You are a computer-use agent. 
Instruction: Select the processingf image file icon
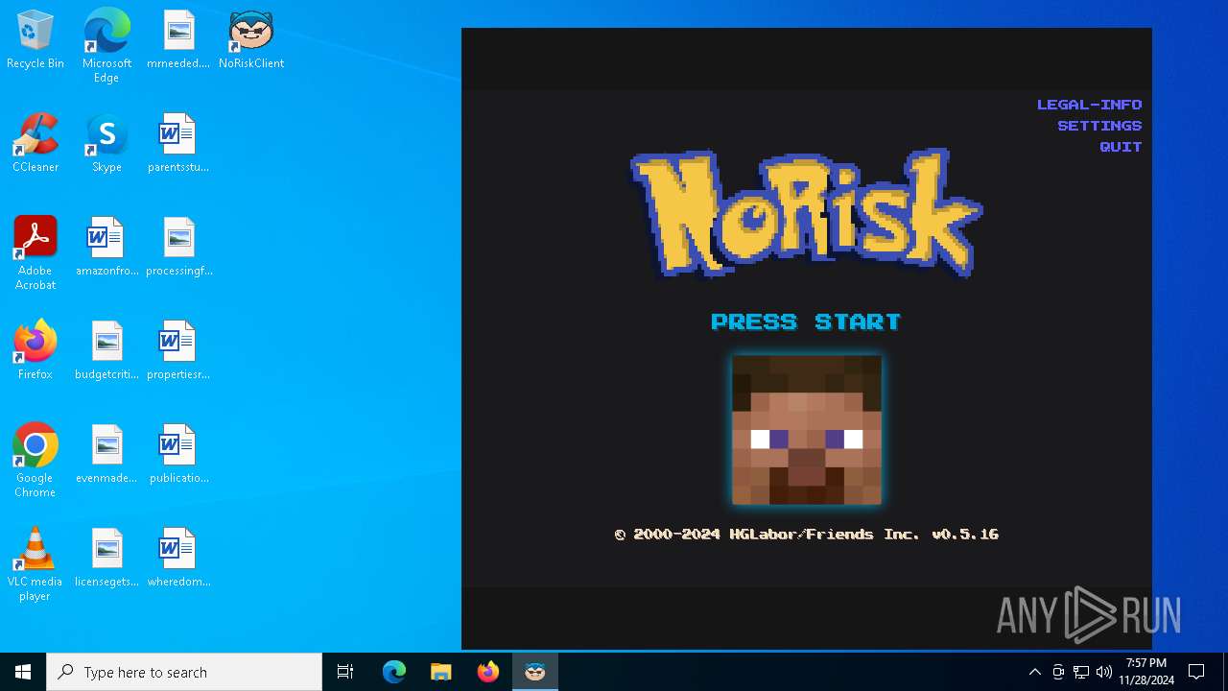pyautogui.click(x=178, y=248)
